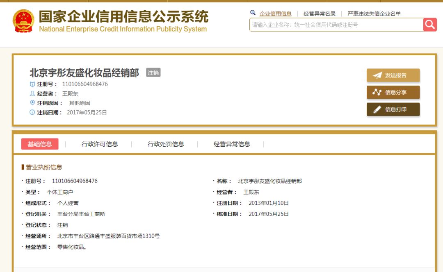Select the 经营异常信息 tab
This screenshot has width=443, height=272.
coord(231,144)
